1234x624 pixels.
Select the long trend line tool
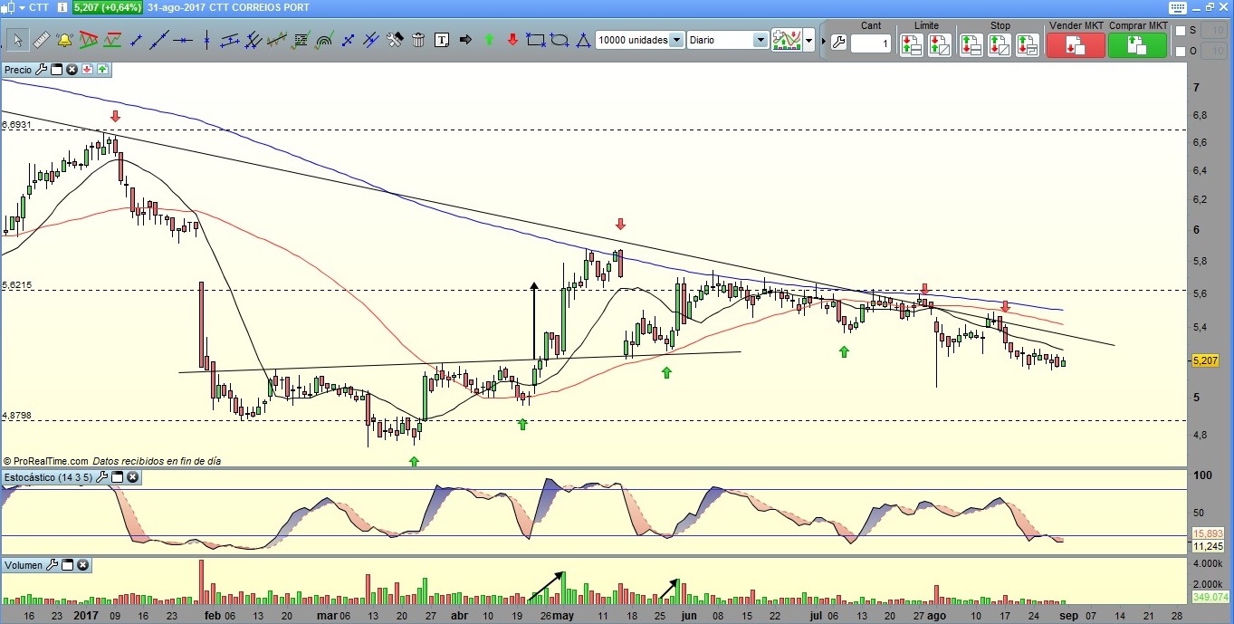click(159, 40)
